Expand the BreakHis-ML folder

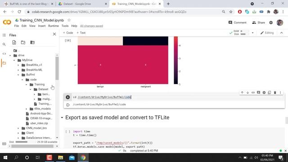[18, 70]
